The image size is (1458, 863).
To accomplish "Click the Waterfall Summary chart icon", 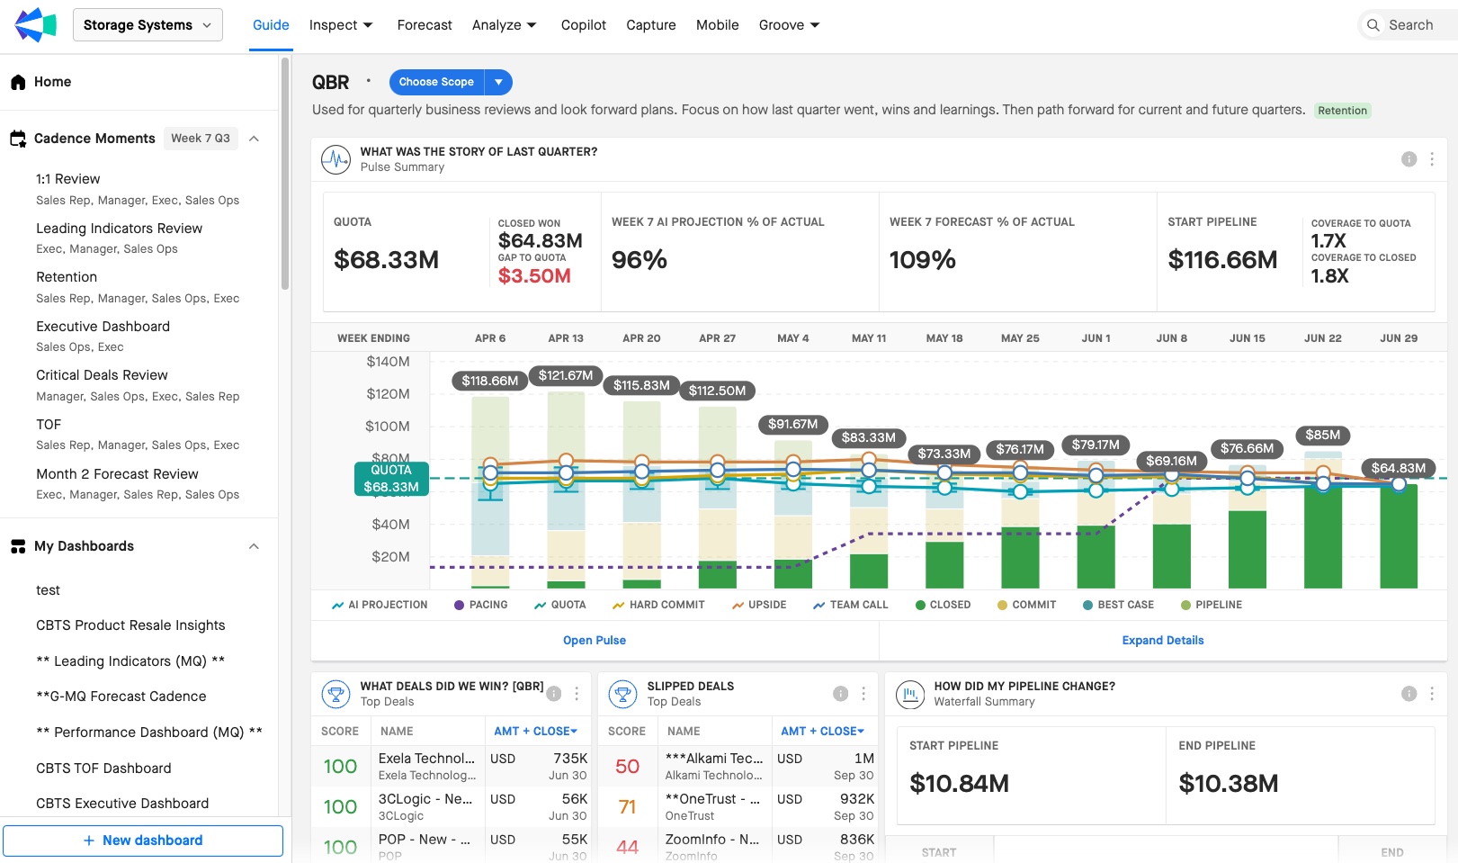I will [x=910, y=694].
